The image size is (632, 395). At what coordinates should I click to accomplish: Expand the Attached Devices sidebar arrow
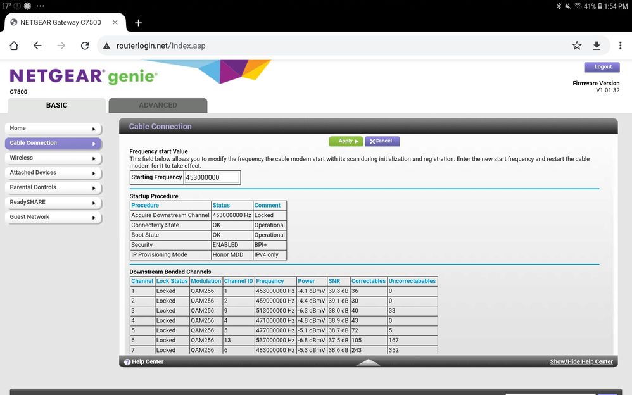[94, 173]
